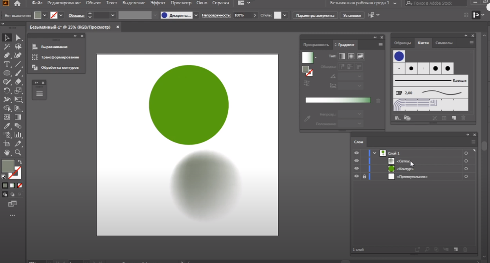Viewport: 490px width, 263px height.
Task: Activate the Hand tool
Action: pyautogui.click(x=7, y=152)
